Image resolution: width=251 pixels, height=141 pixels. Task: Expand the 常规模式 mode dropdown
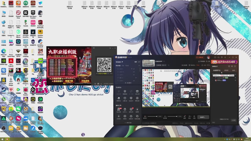coord(120,62)
